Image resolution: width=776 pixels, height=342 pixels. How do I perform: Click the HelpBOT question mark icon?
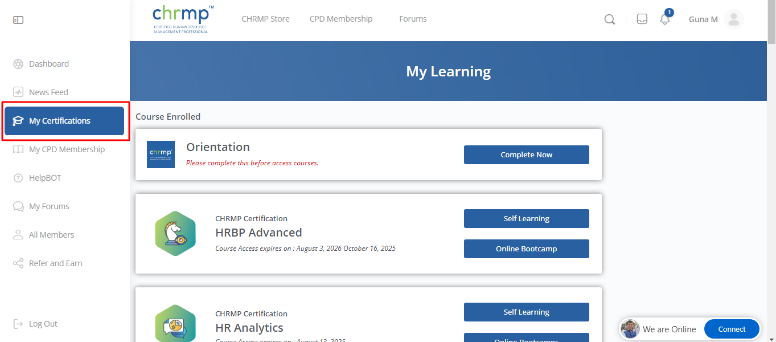pos(18,178)
